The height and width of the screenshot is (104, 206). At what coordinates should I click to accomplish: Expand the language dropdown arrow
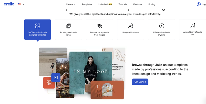pyautogui.click(x=23, y=4)
